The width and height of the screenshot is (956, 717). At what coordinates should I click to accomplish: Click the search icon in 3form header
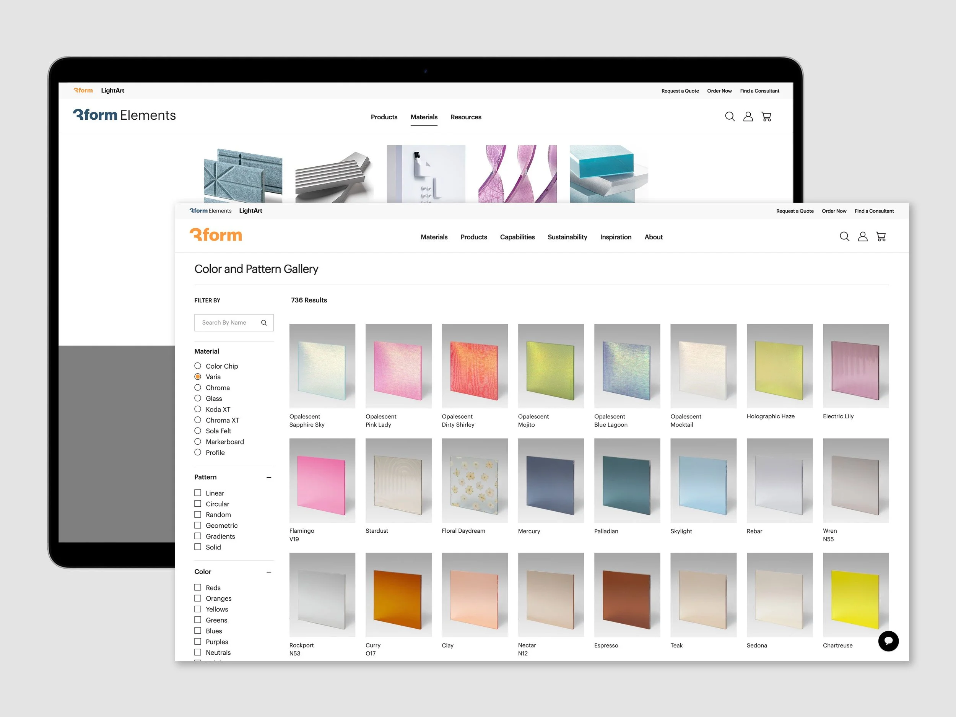point(844,236)
